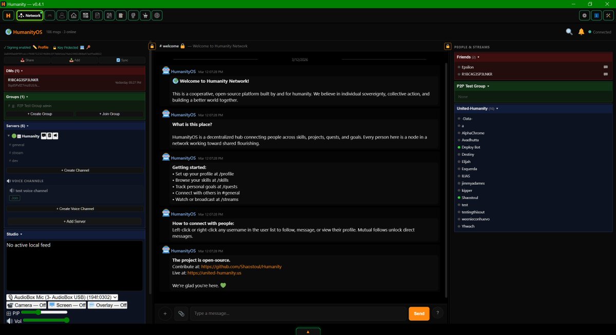Click the Humanity server megaphone icon

tap(55, 136)
